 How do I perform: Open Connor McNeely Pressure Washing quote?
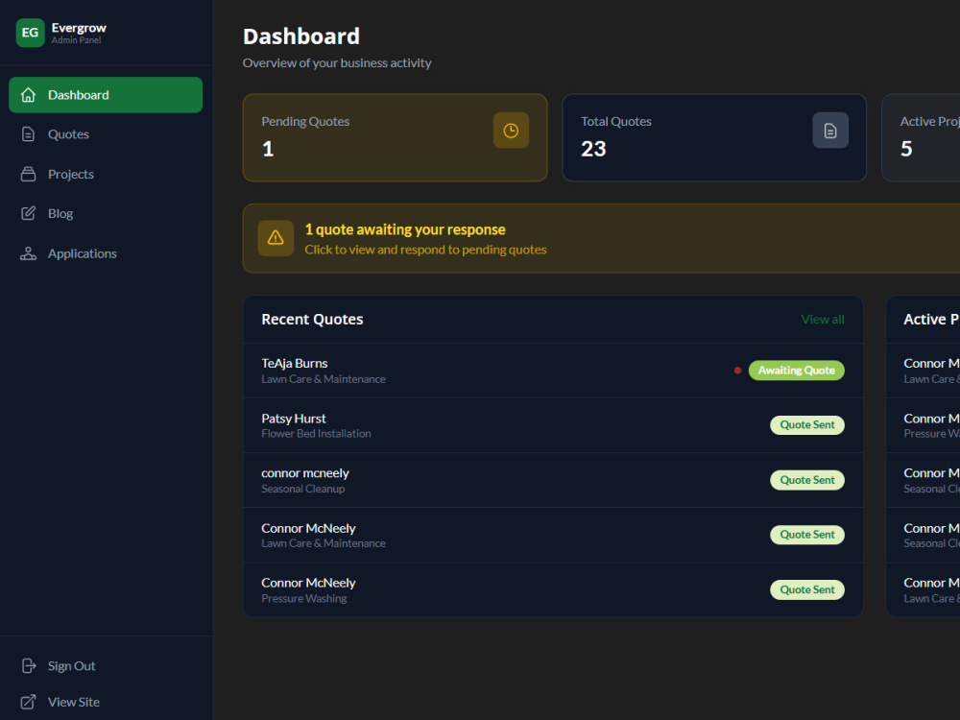coord(553,589)
